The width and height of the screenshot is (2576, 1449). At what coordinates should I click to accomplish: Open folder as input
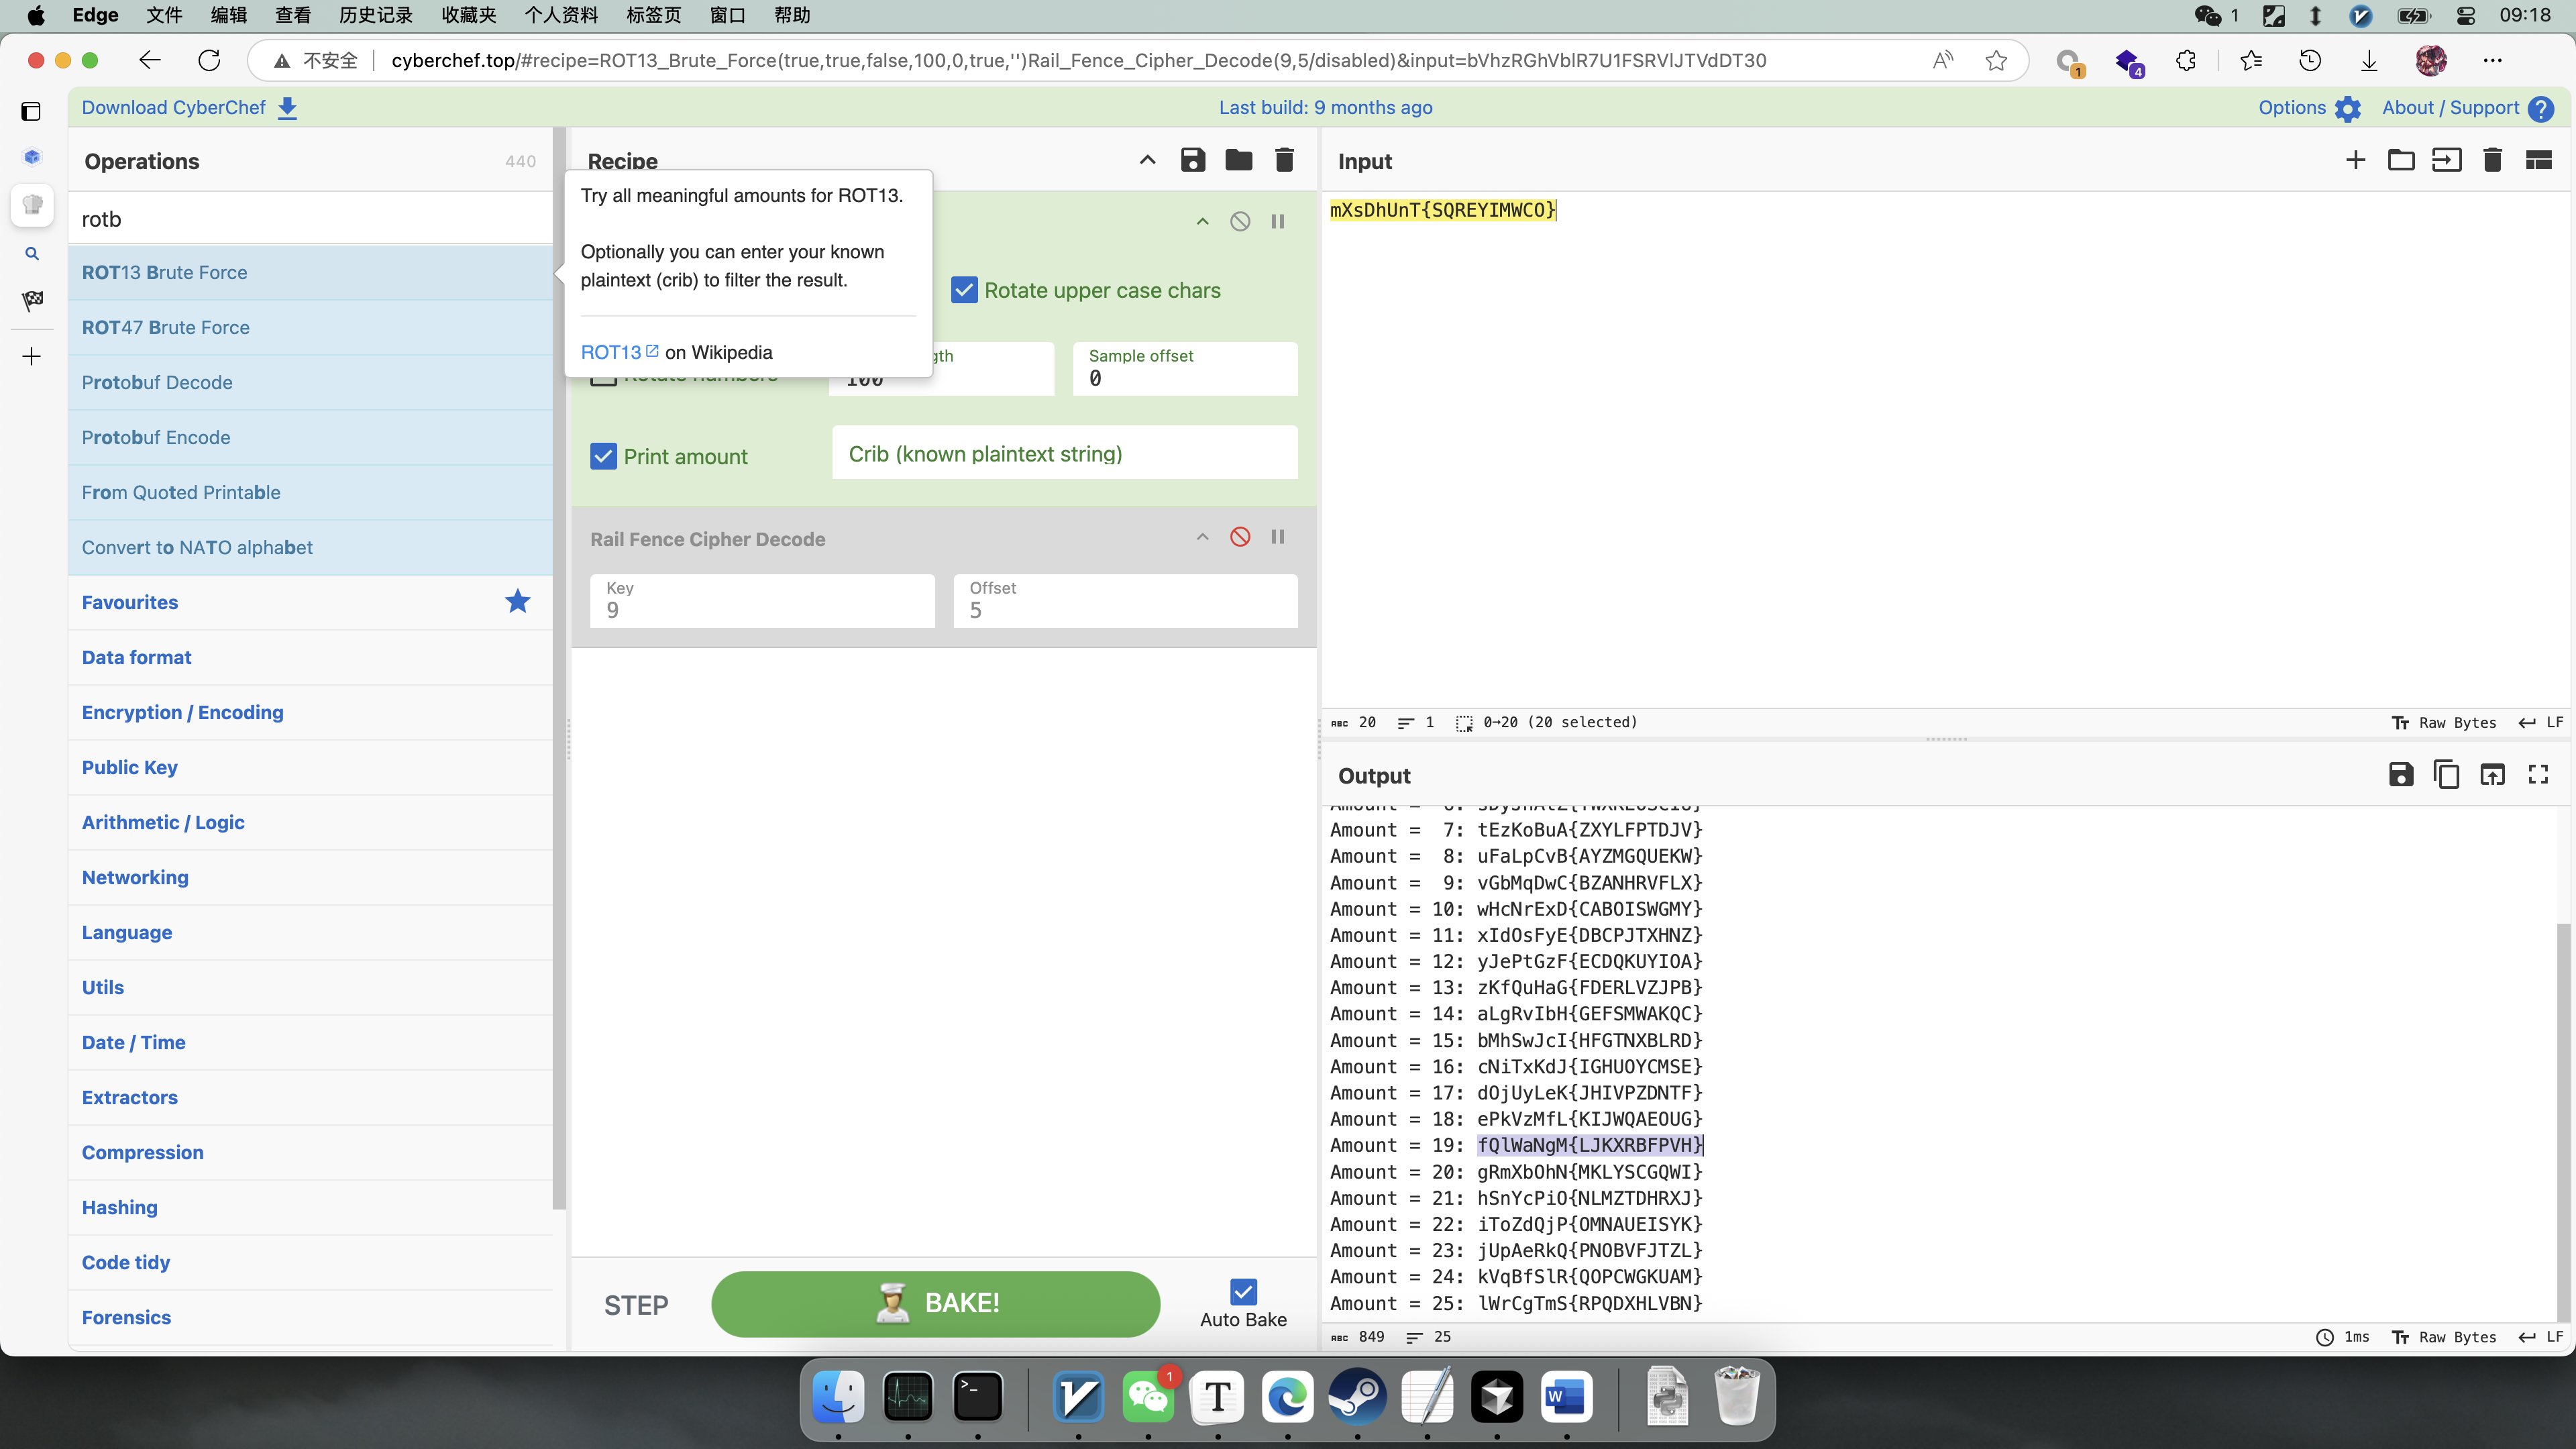(x=2401, y=161)
